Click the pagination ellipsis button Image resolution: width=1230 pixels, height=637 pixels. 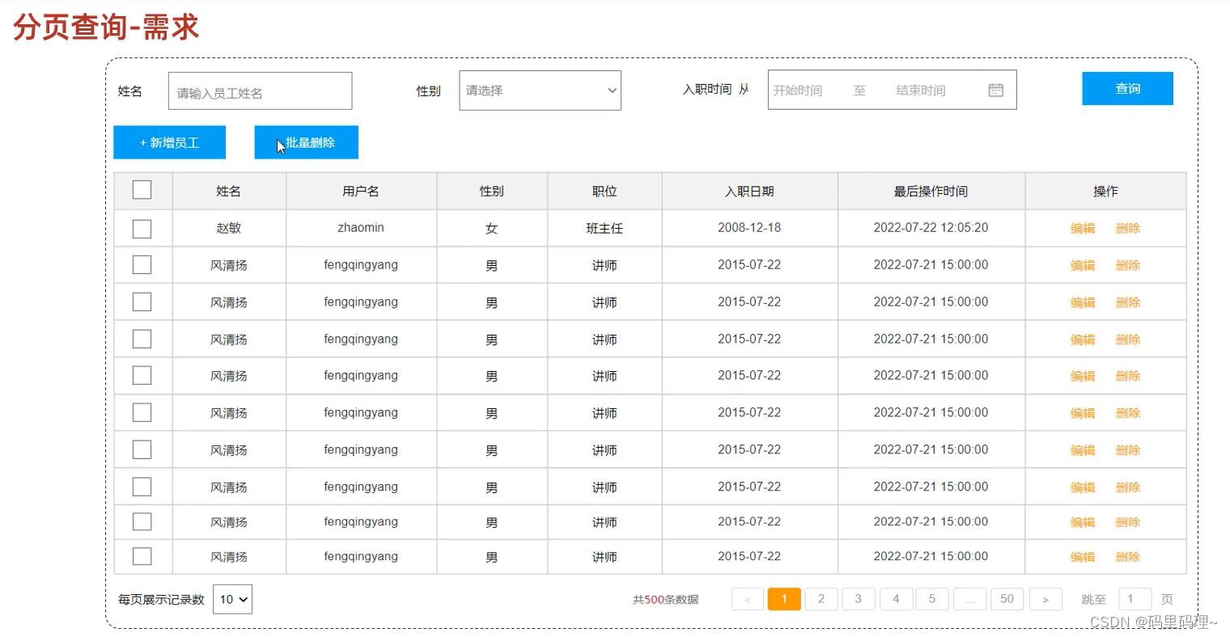click(x=969, y=599)
